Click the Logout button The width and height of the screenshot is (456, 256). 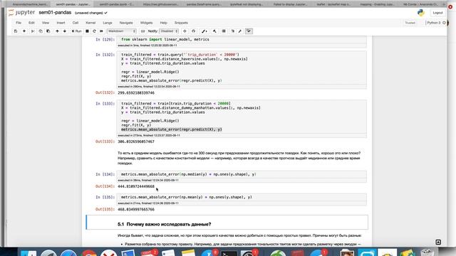click(x=437, y=13)
